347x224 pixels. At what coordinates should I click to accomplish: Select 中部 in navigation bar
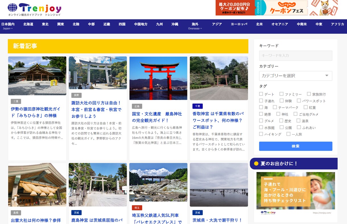pos(91,24)
